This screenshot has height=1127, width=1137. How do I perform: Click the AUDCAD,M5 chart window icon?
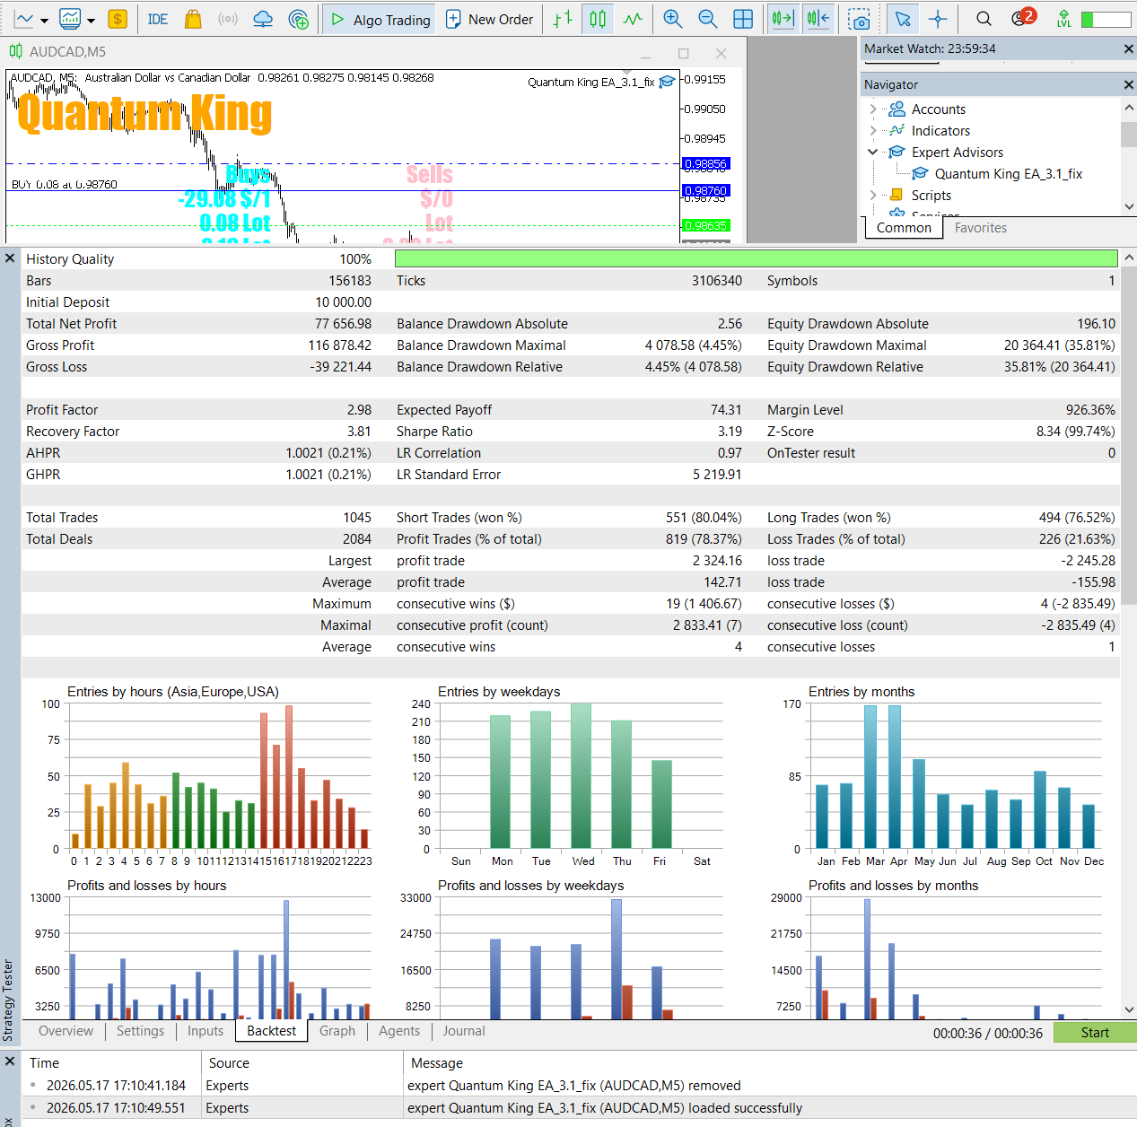click(x=15, y=51)
